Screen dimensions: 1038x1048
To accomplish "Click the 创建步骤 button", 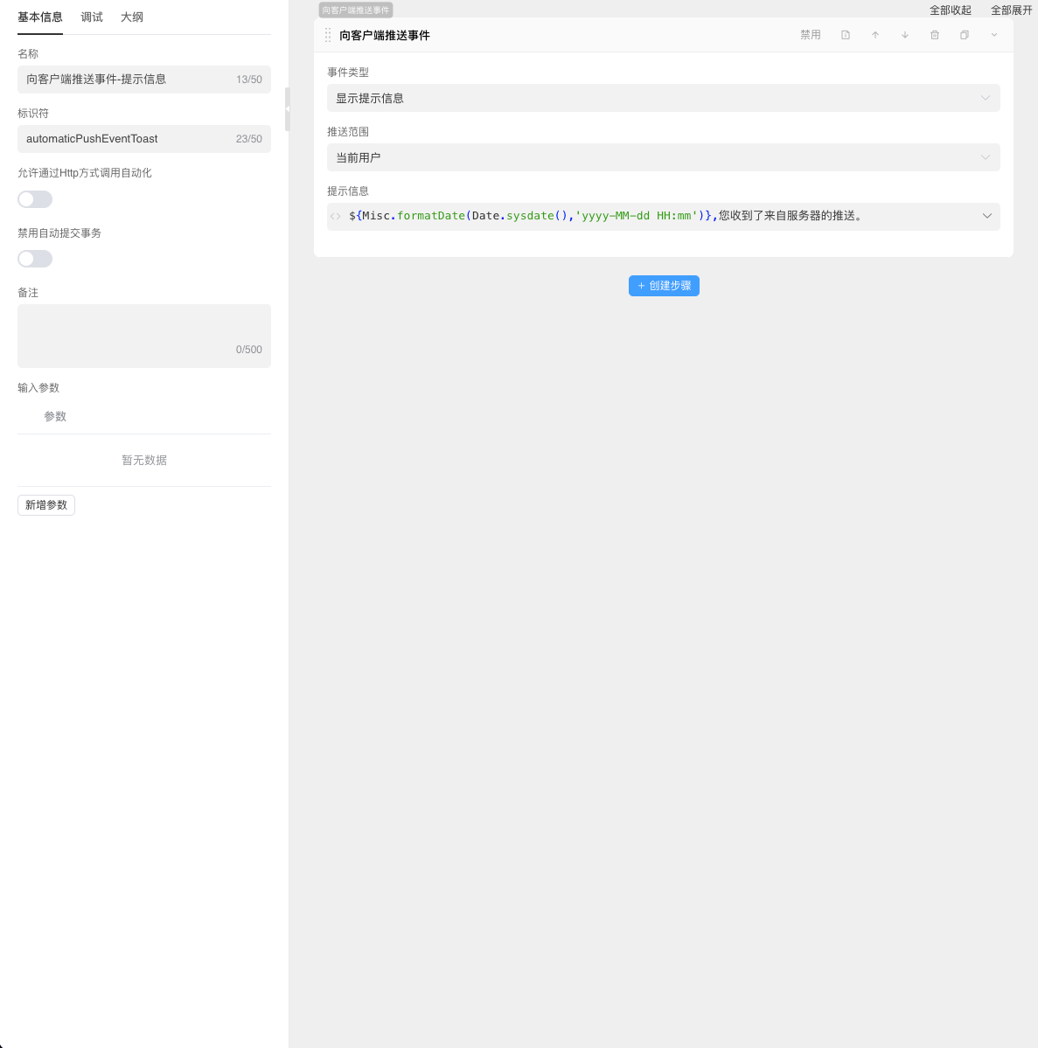I will coord(664,286).
